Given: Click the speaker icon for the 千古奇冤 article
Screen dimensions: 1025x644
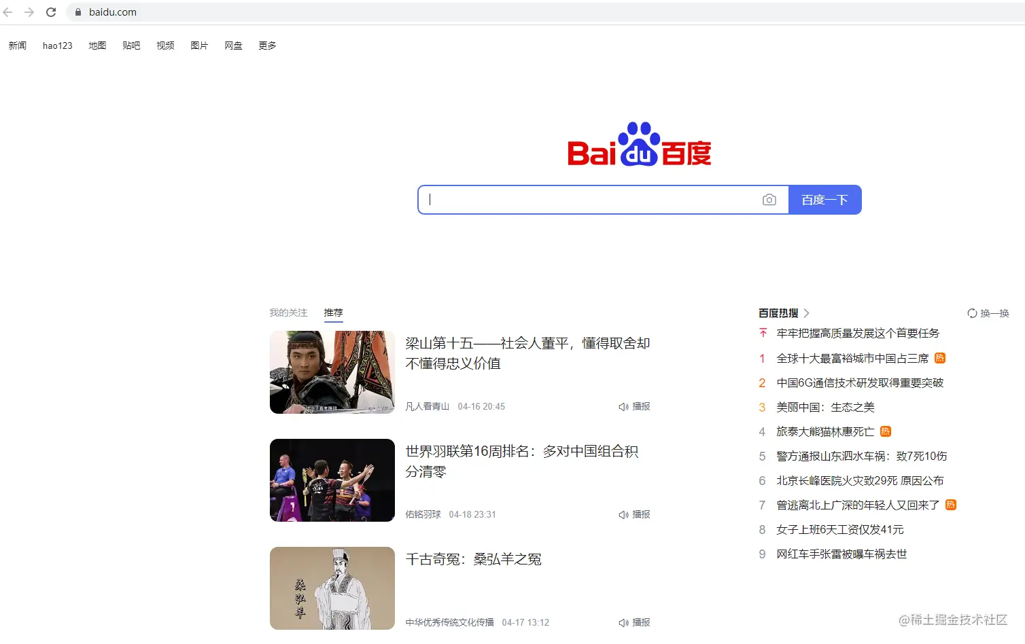Looking at the screenshot, I should [x=623, y=623].
